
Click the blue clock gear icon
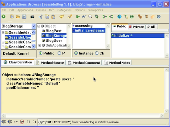158,17
